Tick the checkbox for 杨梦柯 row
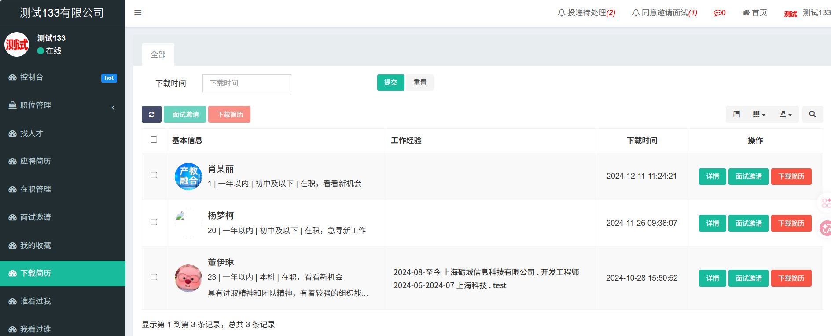 point(154,222)
